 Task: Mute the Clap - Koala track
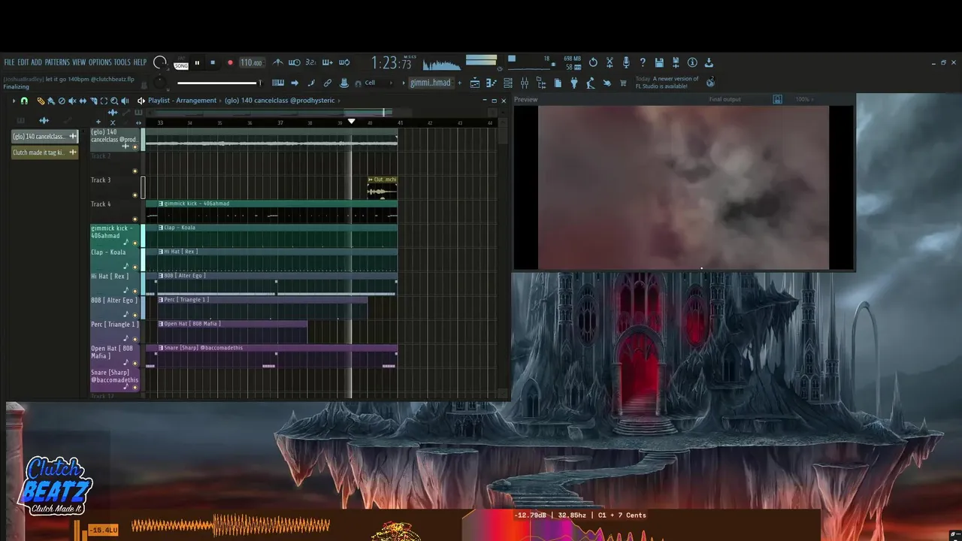135,267
